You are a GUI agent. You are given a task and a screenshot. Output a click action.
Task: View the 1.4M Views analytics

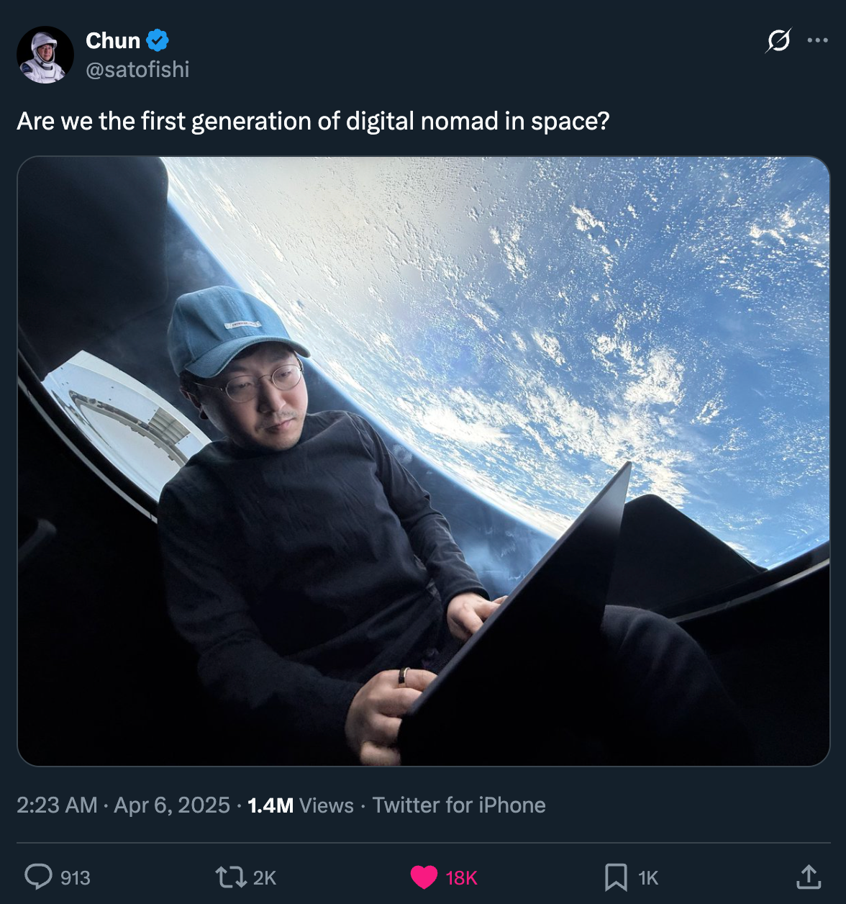(301, 805)
